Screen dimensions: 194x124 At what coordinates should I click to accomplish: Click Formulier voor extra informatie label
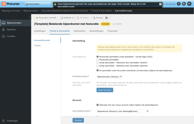pos(81,84)
